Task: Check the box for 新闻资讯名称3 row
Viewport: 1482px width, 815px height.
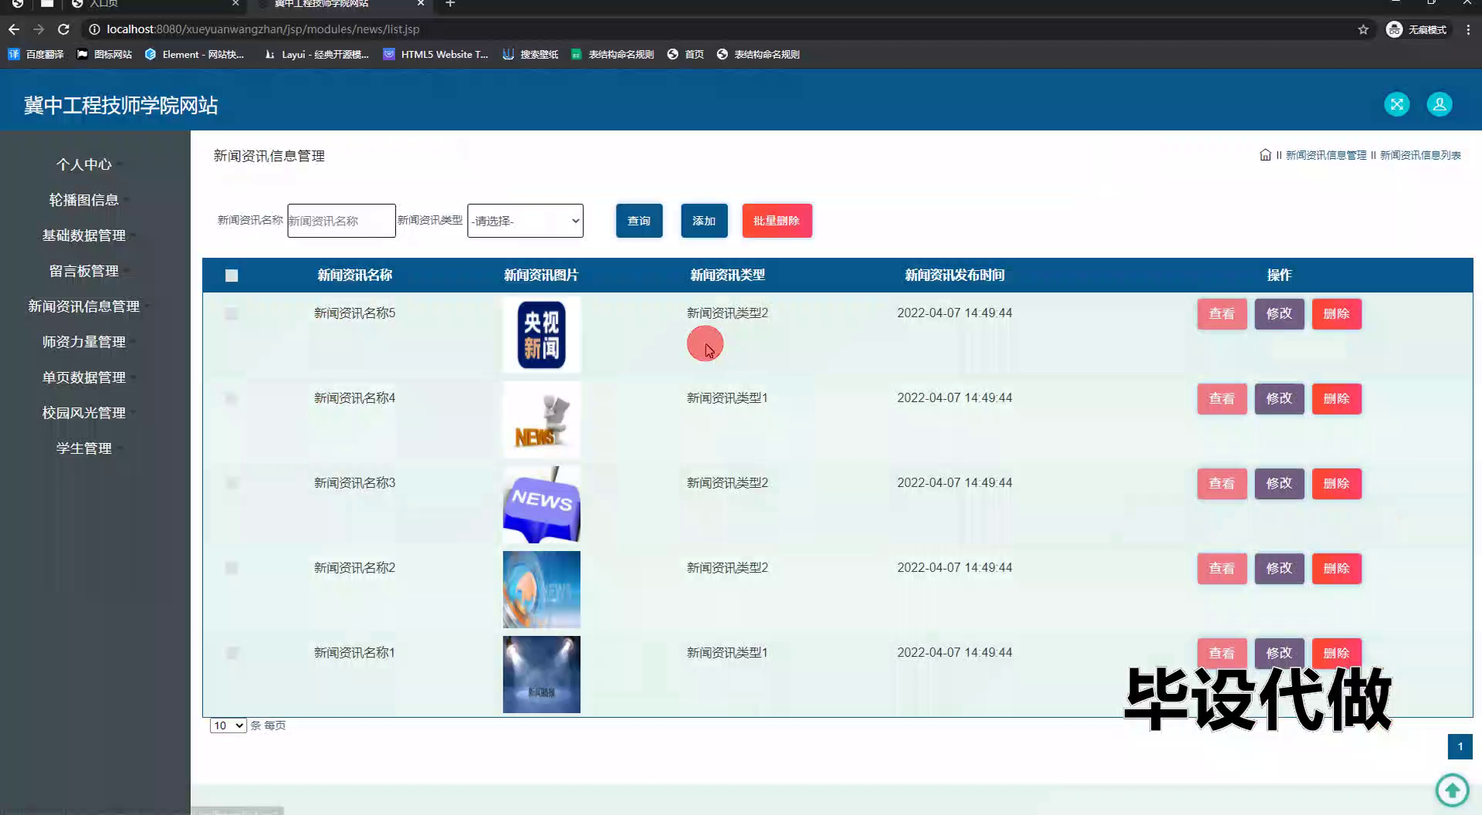Action: 232,483
